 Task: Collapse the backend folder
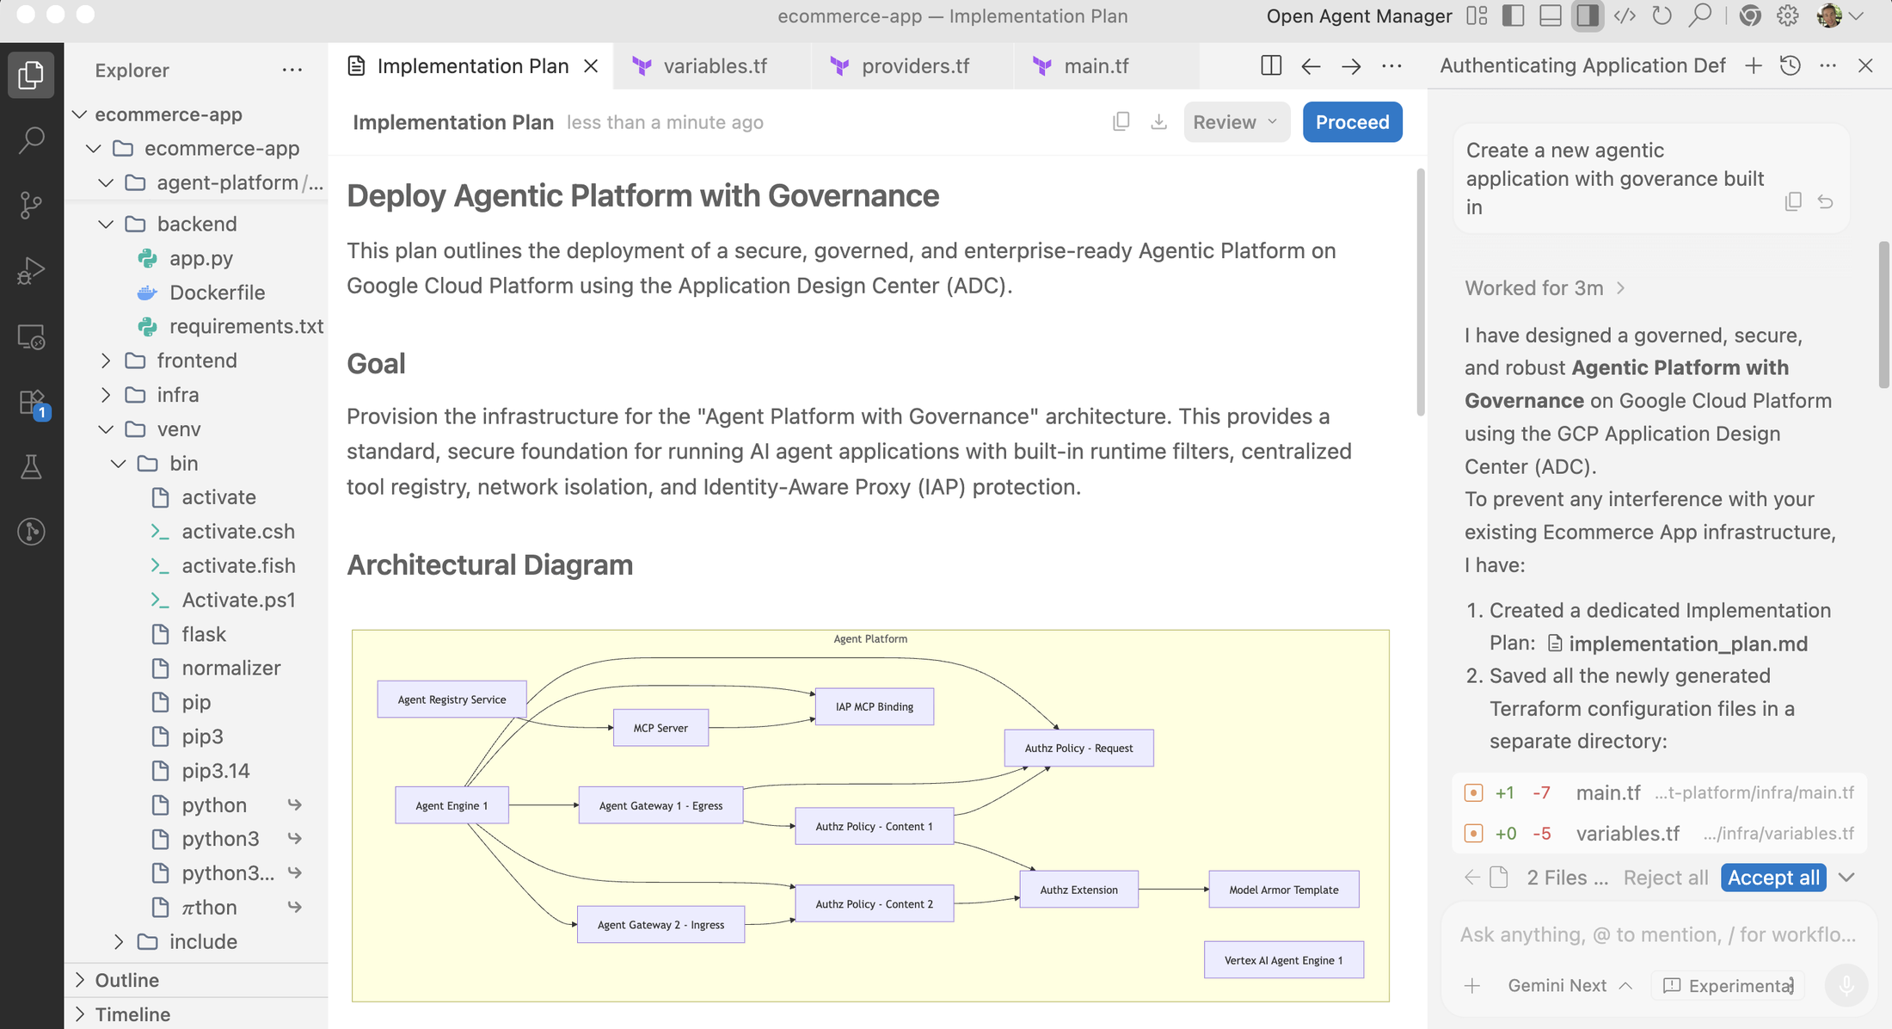pyautogui.click(x=106, y=224)
